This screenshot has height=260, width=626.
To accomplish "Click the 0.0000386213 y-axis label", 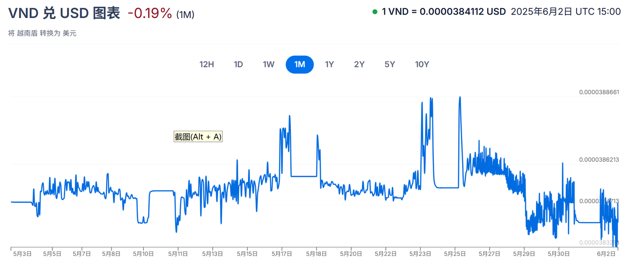I will [599, 160].
